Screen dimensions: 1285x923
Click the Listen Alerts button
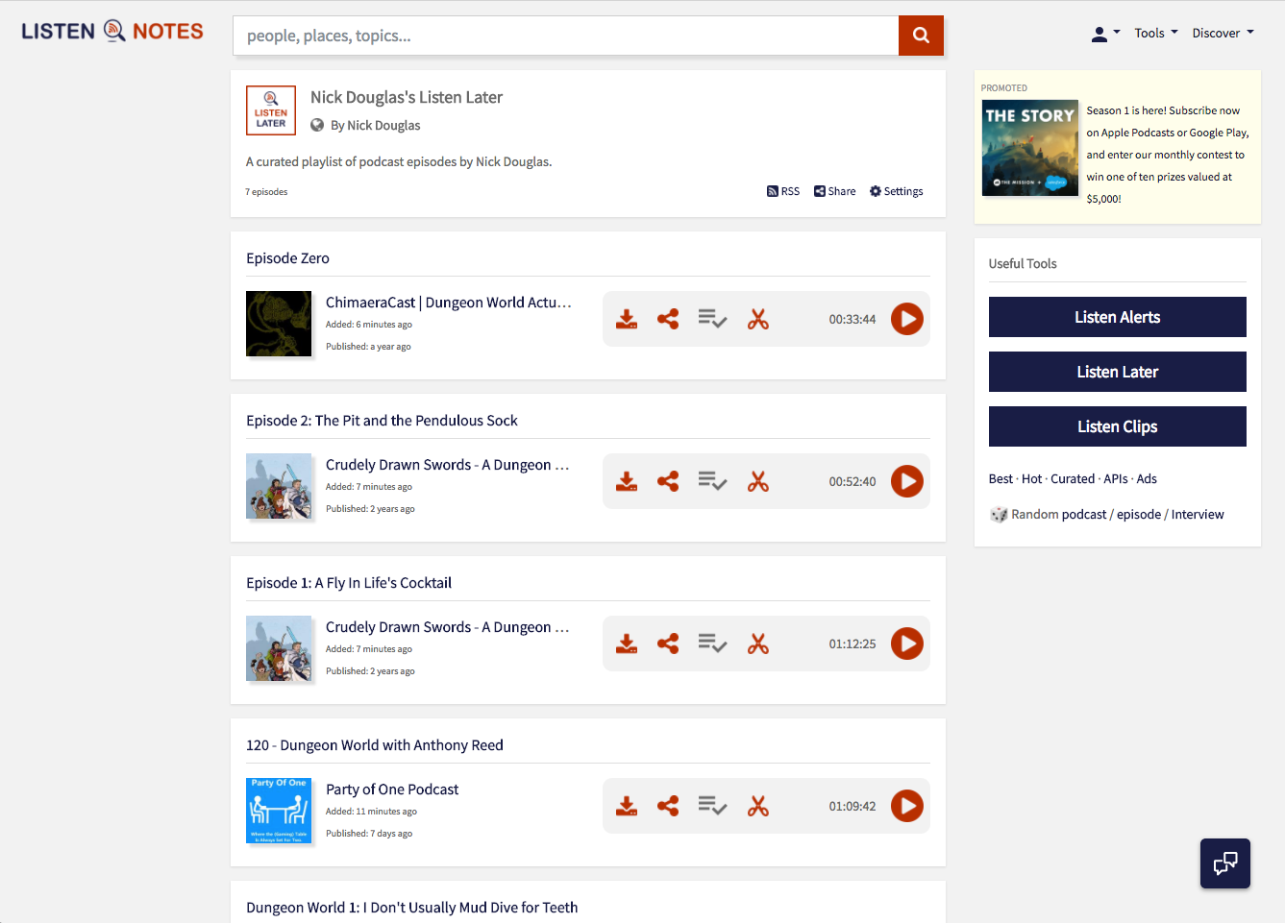click(x=1118, y=317)
